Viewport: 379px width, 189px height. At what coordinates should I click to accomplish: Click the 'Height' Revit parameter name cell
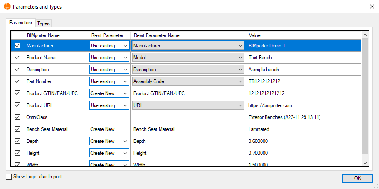click(x=188, y=153)
